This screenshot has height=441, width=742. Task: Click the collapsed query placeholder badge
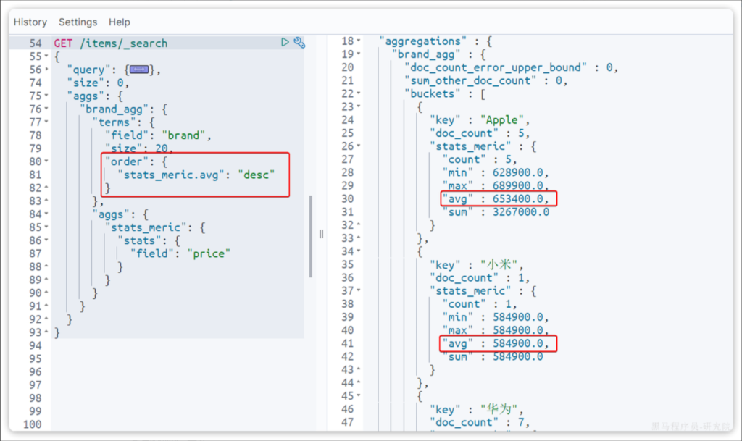pyautogui.click(x=138, y=70)
